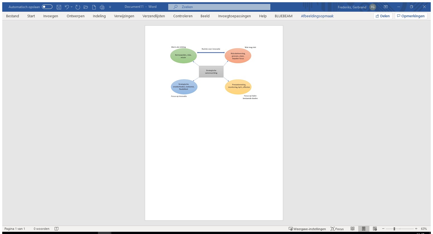
Task: Click the Redo icon
Action: coord(78,7)
